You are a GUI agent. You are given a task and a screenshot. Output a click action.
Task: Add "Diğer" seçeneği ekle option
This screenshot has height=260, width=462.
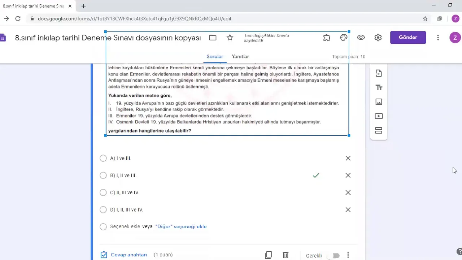click(181, 227)
